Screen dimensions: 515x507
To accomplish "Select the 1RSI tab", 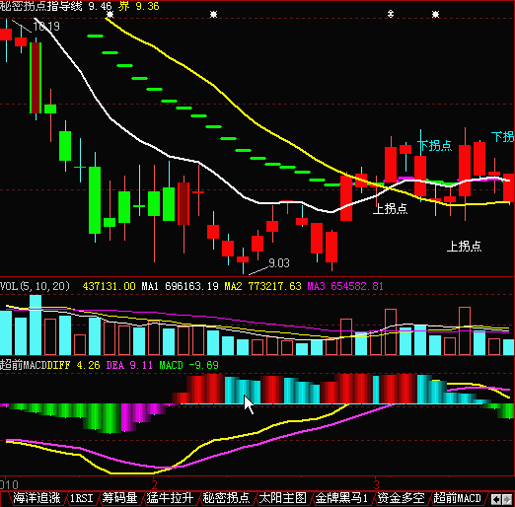I will [81, 498].
